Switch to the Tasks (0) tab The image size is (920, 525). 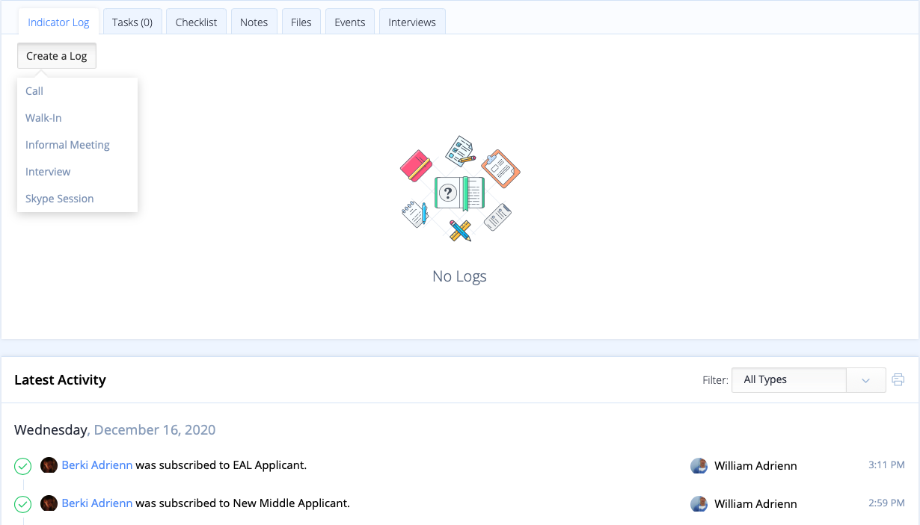tap(132, 22)
